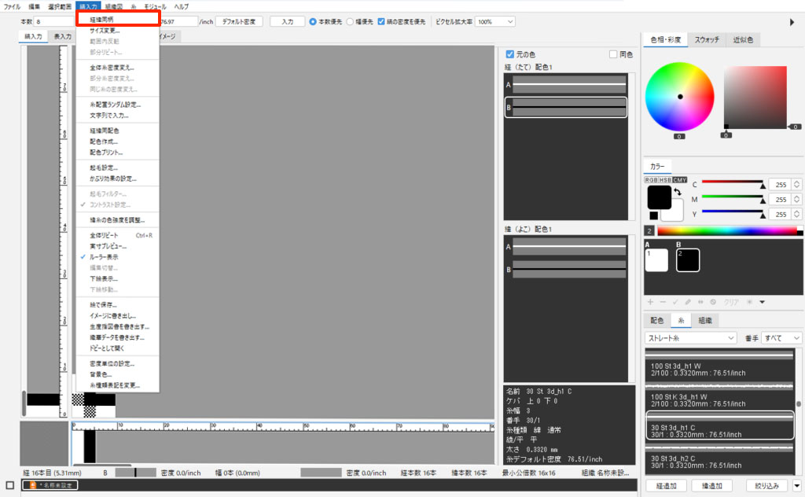Select the 幅優先 radio button

pos(351,22)
